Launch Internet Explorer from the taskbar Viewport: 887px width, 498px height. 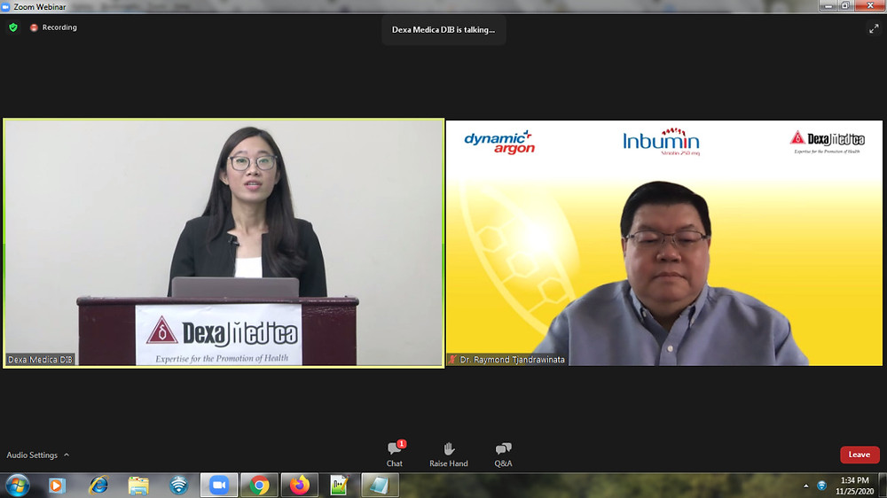coord(98,486)
